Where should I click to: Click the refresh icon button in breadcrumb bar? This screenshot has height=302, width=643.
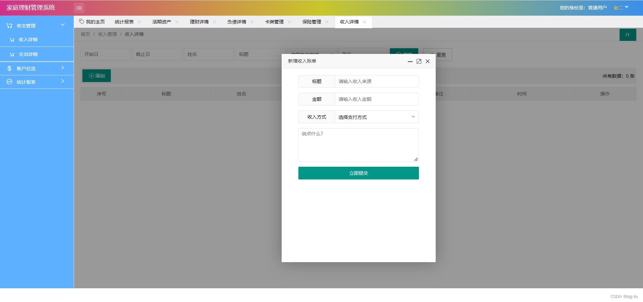click(x=628, y=34)
